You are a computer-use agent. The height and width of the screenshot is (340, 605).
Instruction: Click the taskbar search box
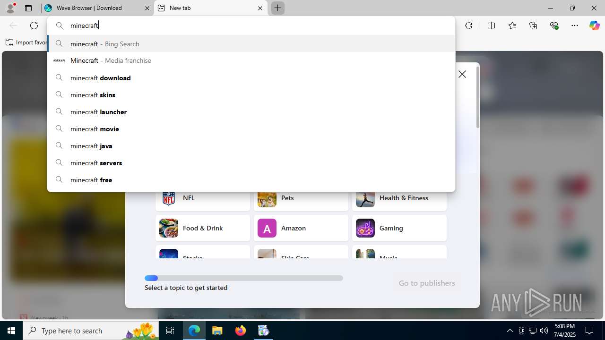(91, 331)
